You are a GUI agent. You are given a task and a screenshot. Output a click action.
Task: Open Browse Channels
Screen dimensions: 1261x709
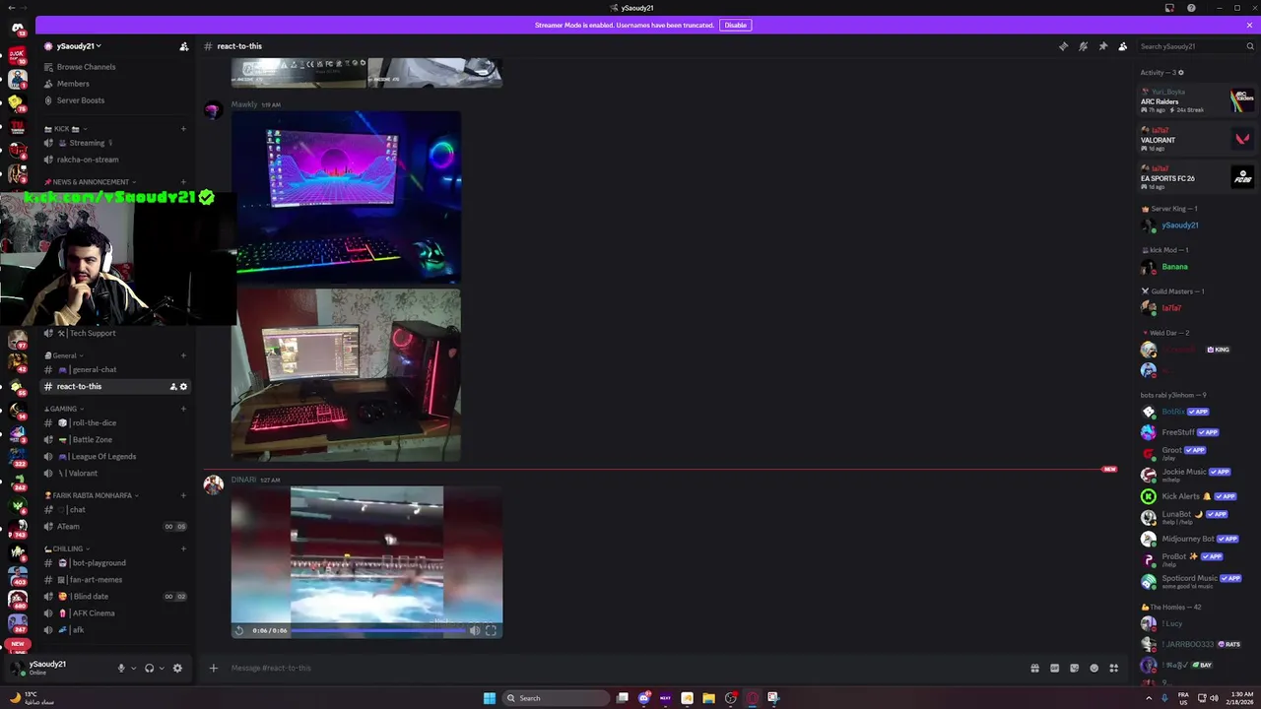pyautogui.click(x=115, y=67)
